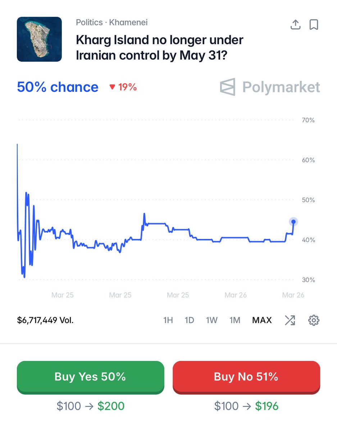Show the 1W chart range
Image resolution: width=337 pixels, height=431 pixels.
[212, 320]
